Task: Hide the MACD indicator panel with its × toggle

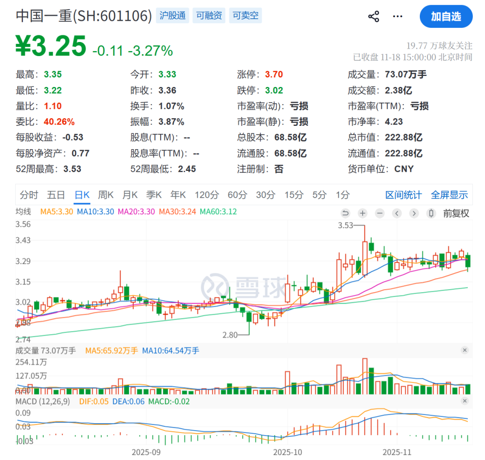Action: coord(464,401)
